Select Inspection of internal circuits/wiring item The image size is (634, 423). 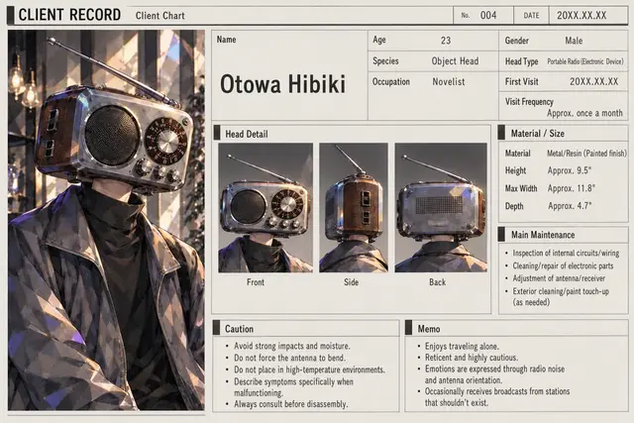(566, 254)
